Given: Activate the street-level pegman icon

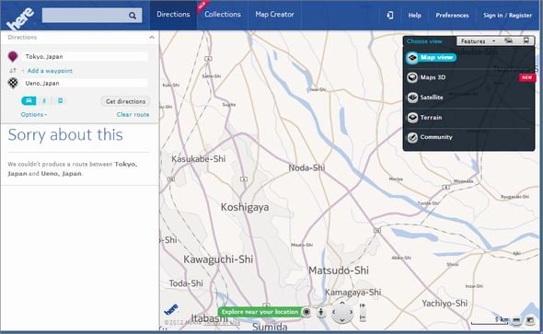Looking at the screenshot, I should [321, 312].
